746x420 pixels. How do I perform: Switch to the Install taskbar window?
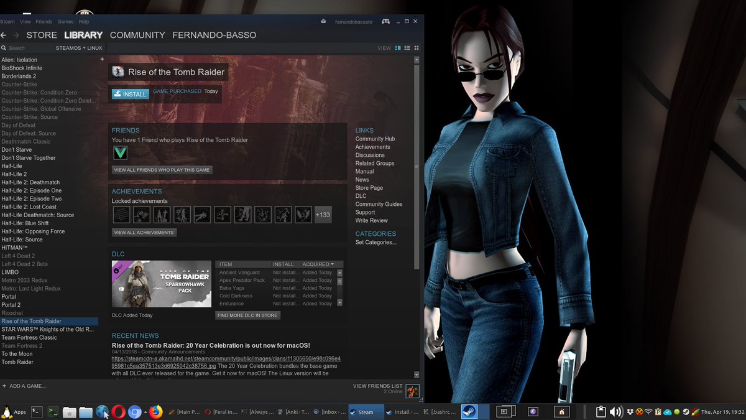coord(402,412)
